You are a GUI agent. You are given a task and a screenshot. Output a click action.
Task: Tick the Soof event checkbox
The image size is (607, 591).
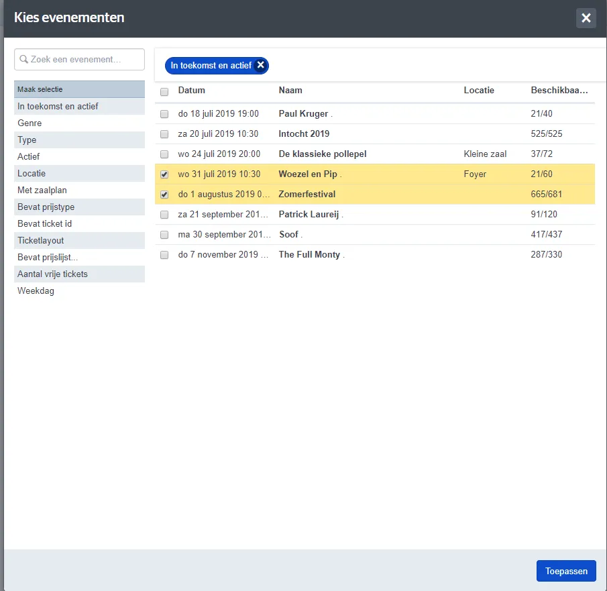164,235
